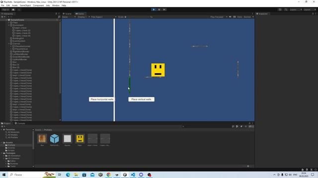Click the Place horizontal walls button

(x=102, y=99)
